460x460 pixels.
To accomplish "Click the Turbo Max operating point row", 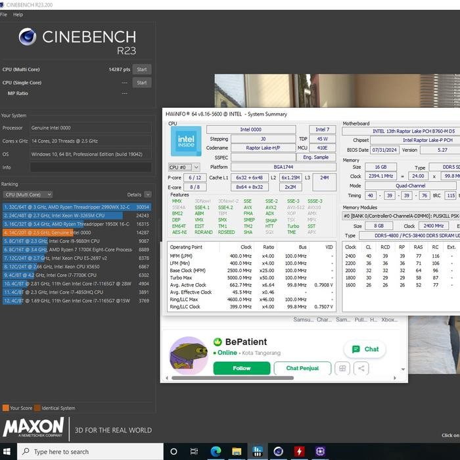I will (x=252, y=277).
